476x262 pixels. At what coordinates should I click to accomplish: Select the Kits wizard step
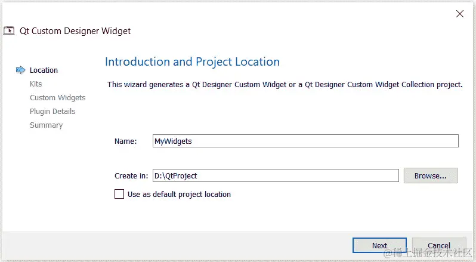pyautogui.click(x=36, y=84)
